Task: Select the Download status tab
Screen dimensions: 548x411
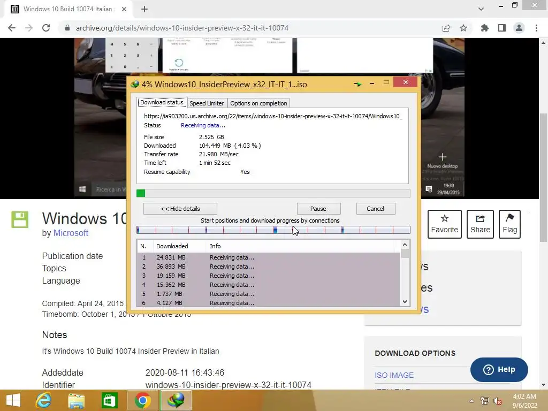Action: pos(162,102)
